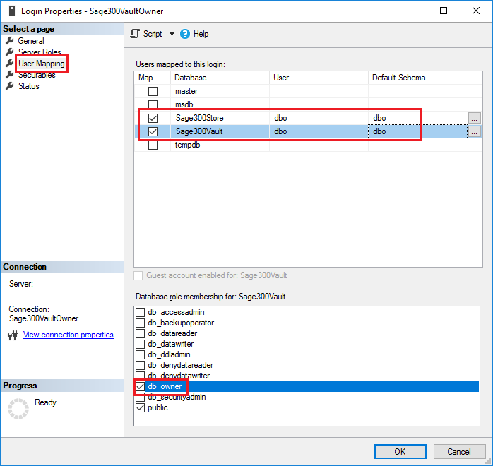Screen dimensions: 493x466
Task: Click the wrench icon beside Server Roles
Action: (10, 52)
